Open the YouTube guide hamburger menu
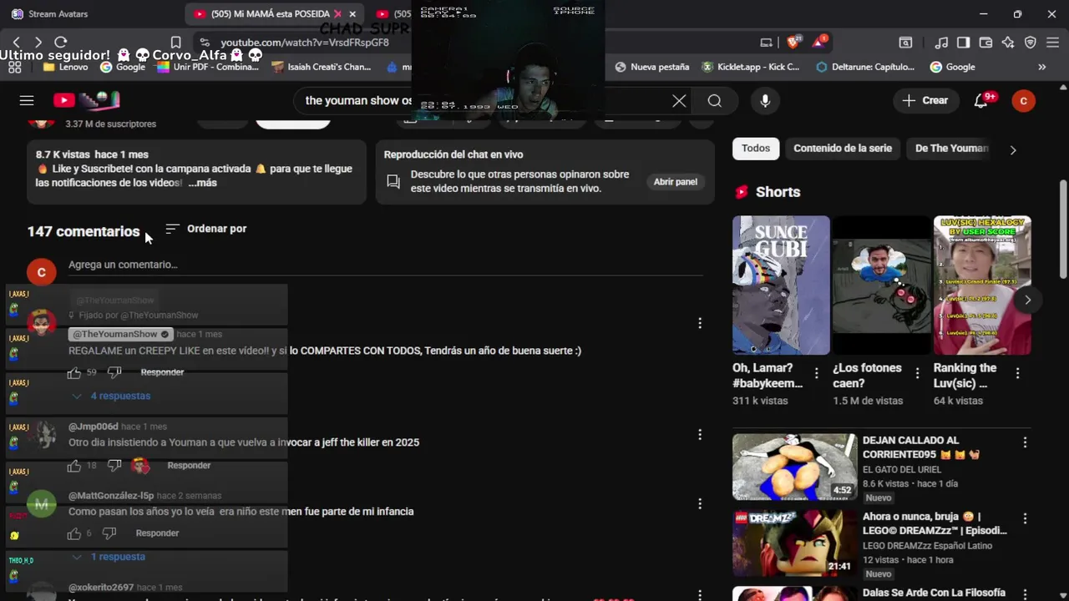This screenshot has height=601, width=1069. (27, 100)
